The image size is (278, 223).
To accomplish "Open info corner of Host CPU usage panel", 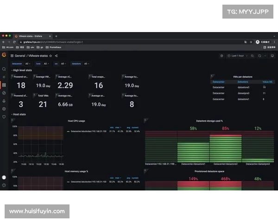I will [12, 120].
